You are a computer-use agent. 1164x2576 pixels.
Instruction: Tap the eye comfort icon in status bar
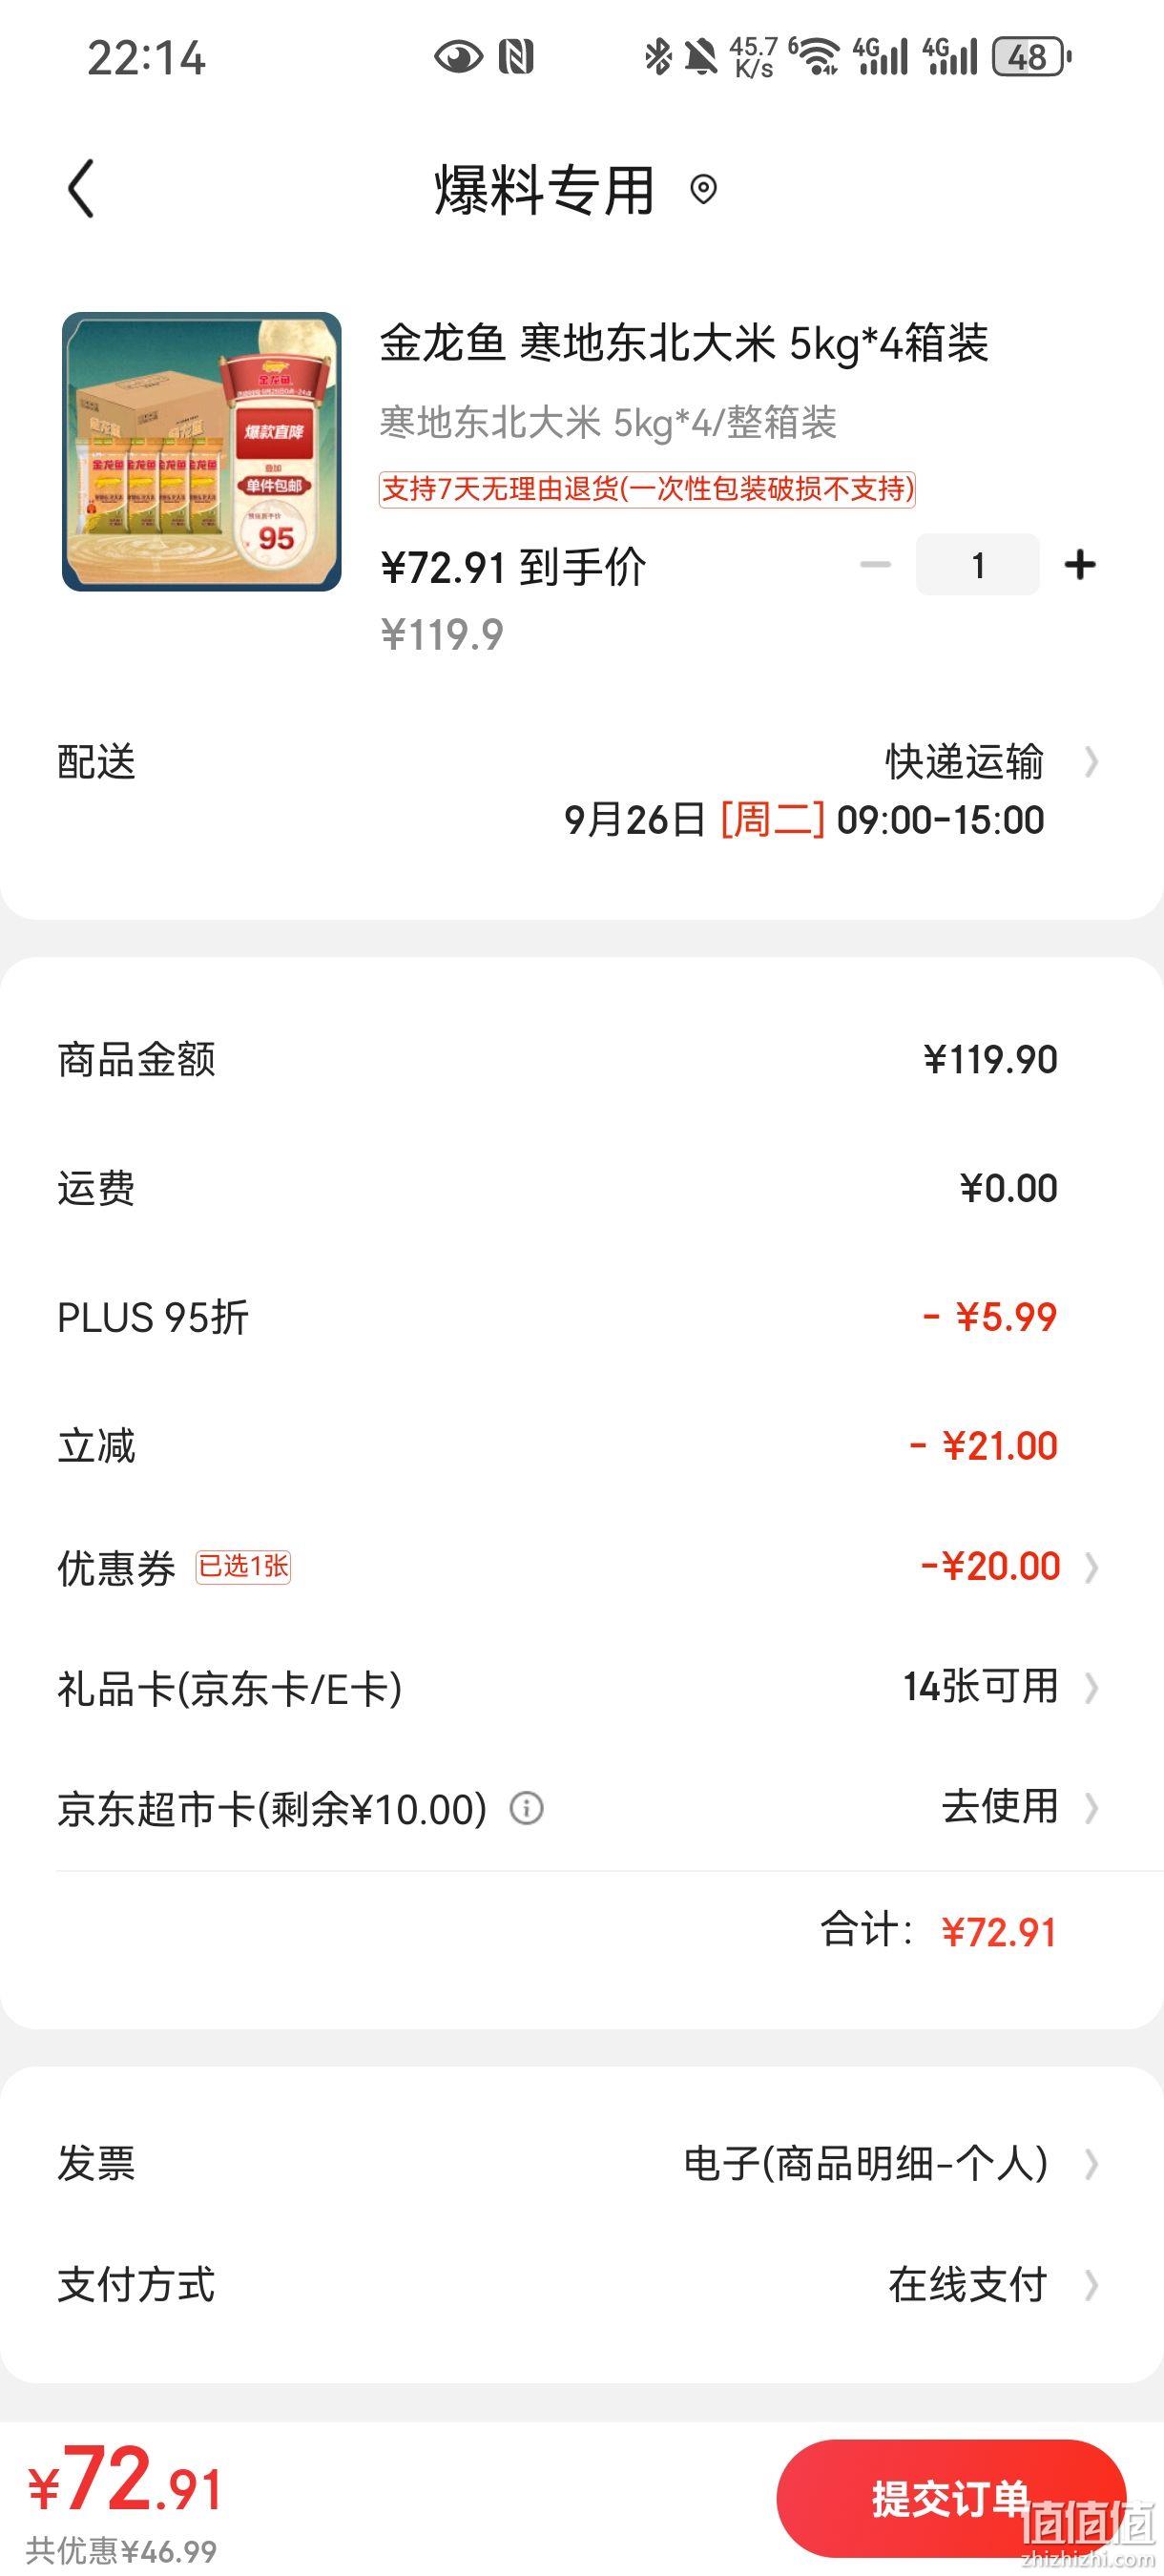tap(458, 57)
